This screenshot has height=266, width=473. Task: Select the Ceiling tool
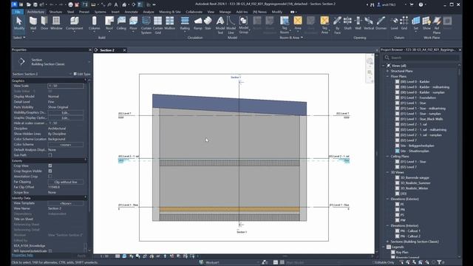coord(121,23)
